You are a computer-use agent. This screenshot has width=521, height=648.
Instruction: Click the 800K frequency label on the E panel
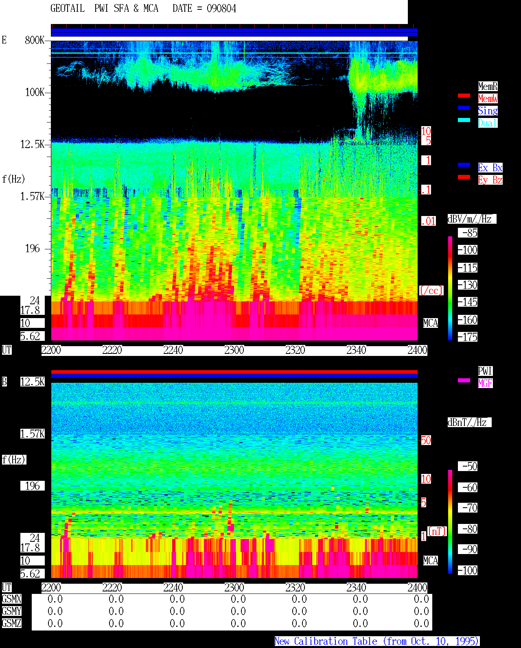[x=35, y=40]
